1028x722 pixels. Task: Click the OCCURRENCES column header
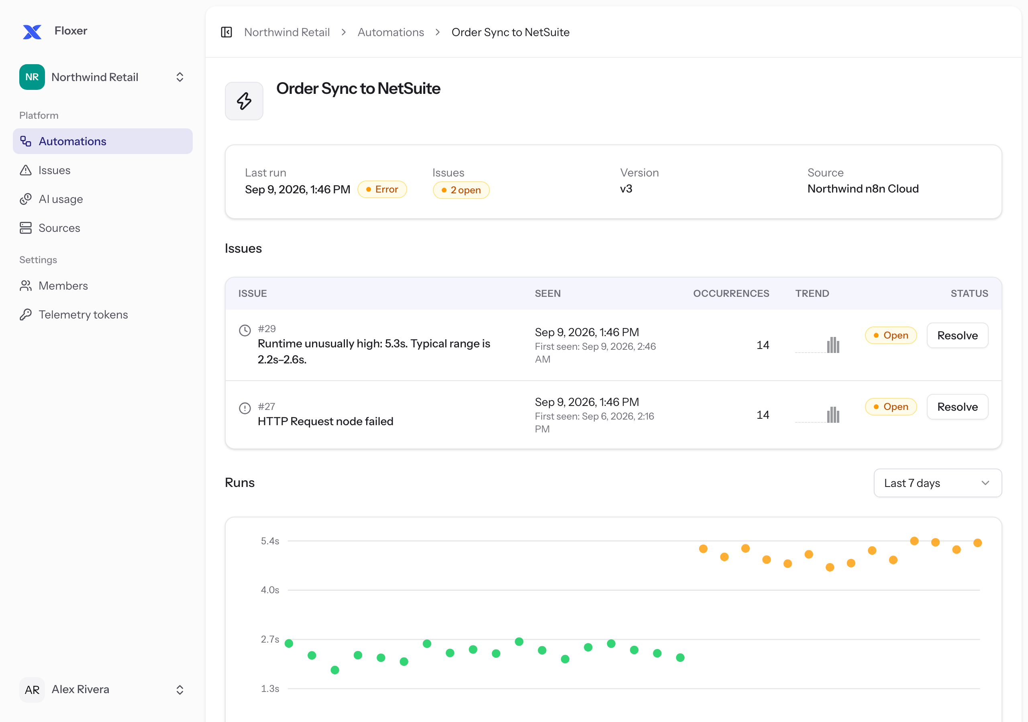[731, 294]
